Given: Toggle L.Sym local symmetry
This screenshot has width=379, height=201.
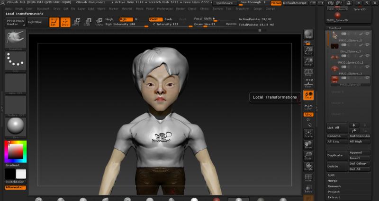Looking at the screenshot, I should (308, 107).
